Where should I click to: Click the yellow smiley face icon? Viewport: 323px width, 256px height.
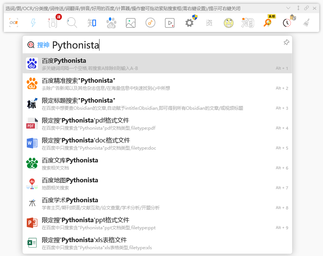pyautogui.click(x=228, y=23)
